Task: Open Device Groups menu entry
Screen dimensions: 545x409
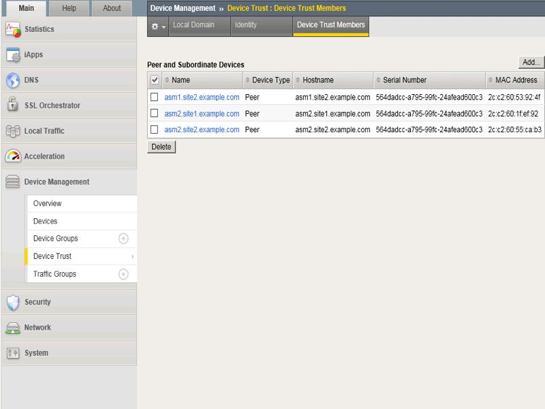Action: [56, 239]
